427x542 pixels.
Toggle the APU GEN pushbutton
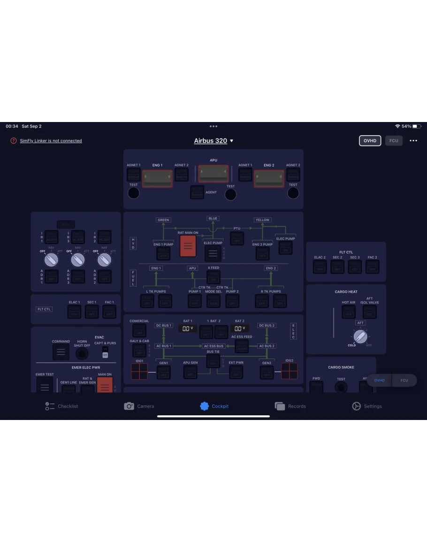(x=190, y=372)
